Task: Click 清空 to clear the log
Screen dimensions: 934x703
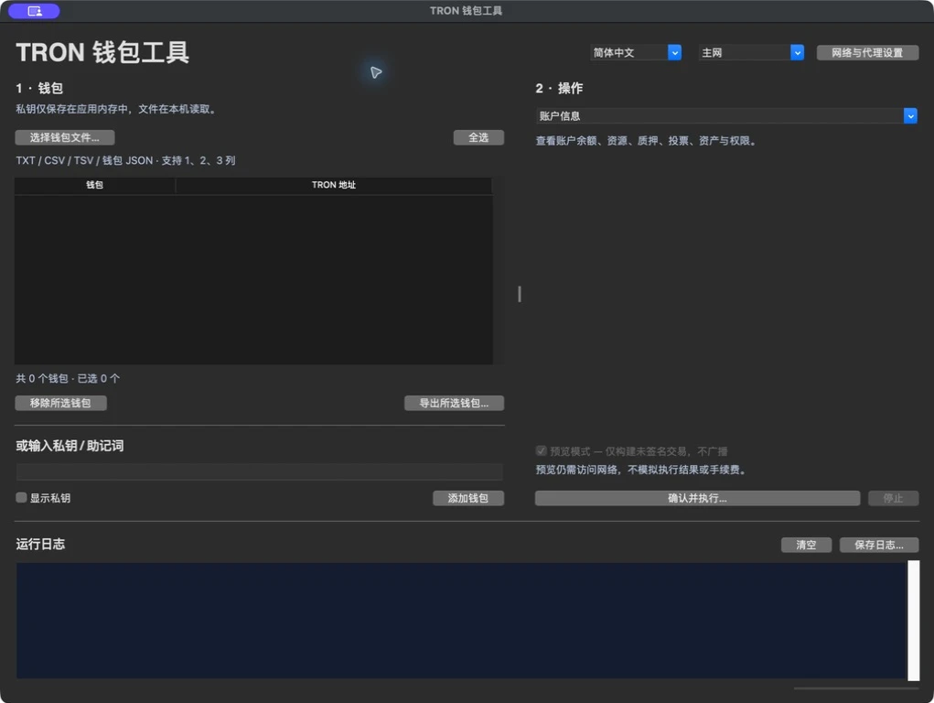Action: (806, 545)
